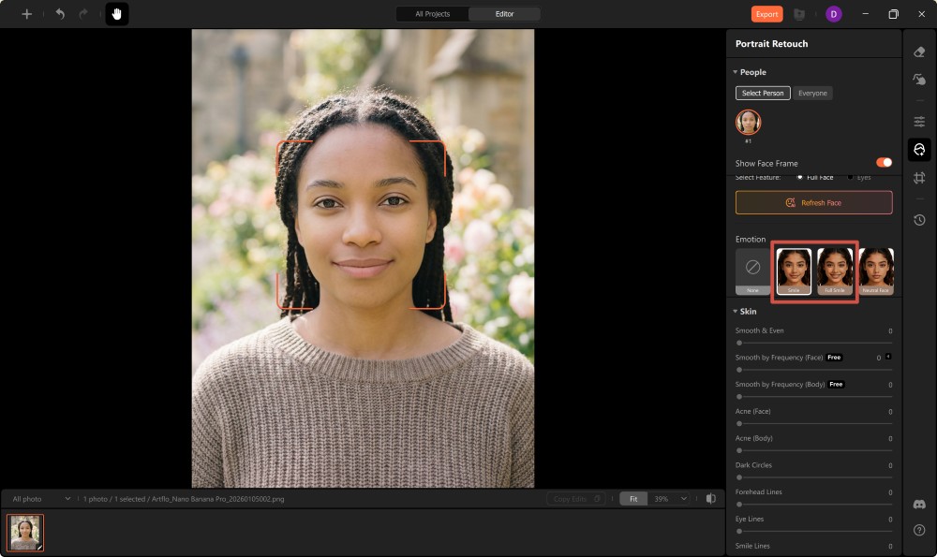
Task: Open the History panel icon
Action: click(919, 220)
